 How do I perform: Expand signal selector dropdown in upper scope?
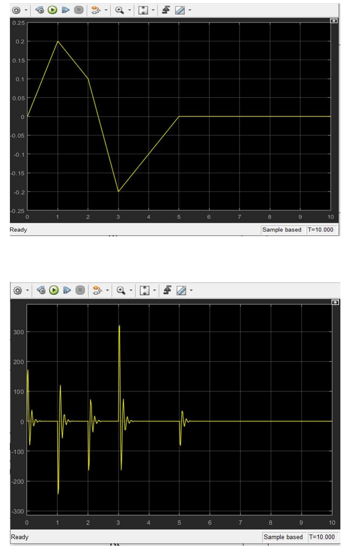pyautogui.click(x=106, y=10)
